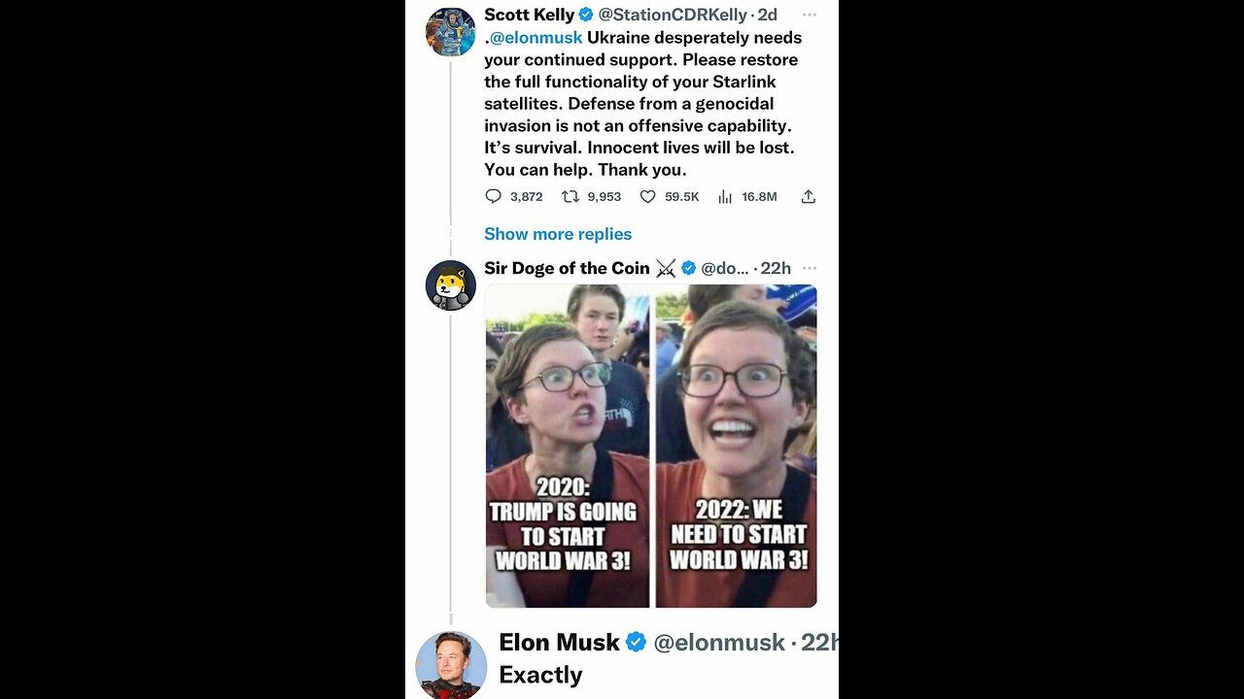Open Sir Doge of the Coin avatar

point(451,285)
